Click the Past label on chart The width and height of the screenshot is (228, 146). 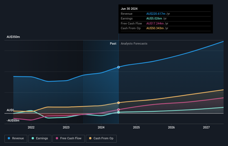[x=113, y=44]
